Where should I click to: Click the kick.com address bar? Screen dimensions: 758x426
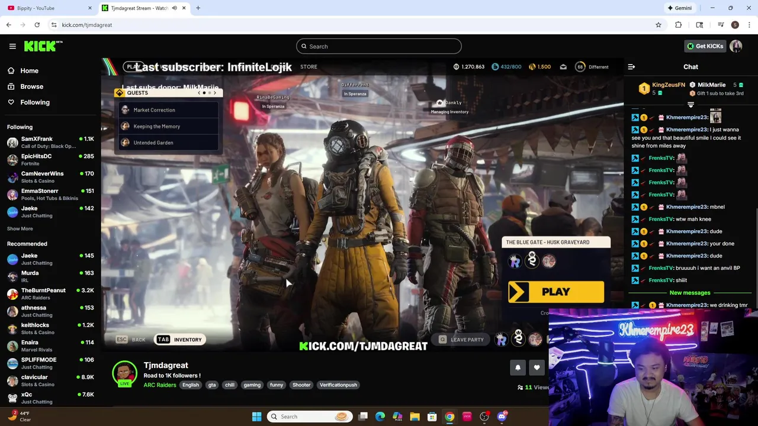point(355,25)
